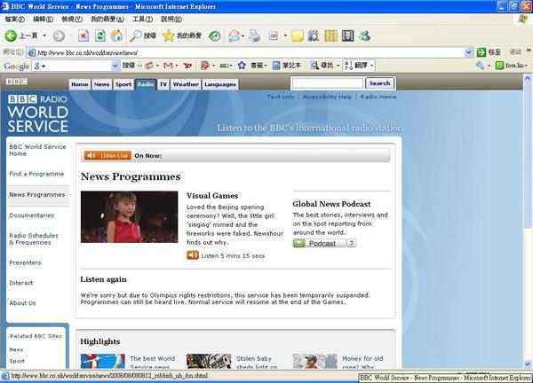
Task: Click the orange speaker icon for Visual Games
Action: coord(193,255)
